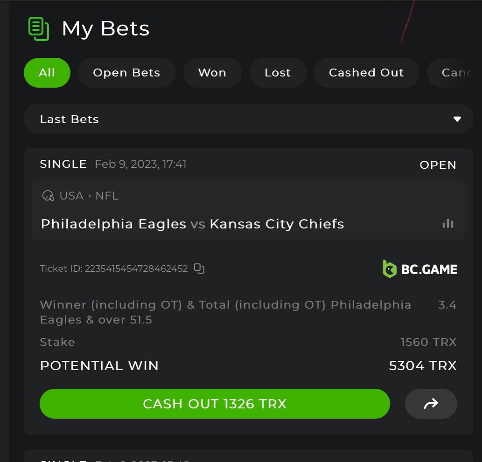Screen dimensions: 482x462
Task: Click the CASH OUT 1326 TRX button
Action: pos(215,404)
